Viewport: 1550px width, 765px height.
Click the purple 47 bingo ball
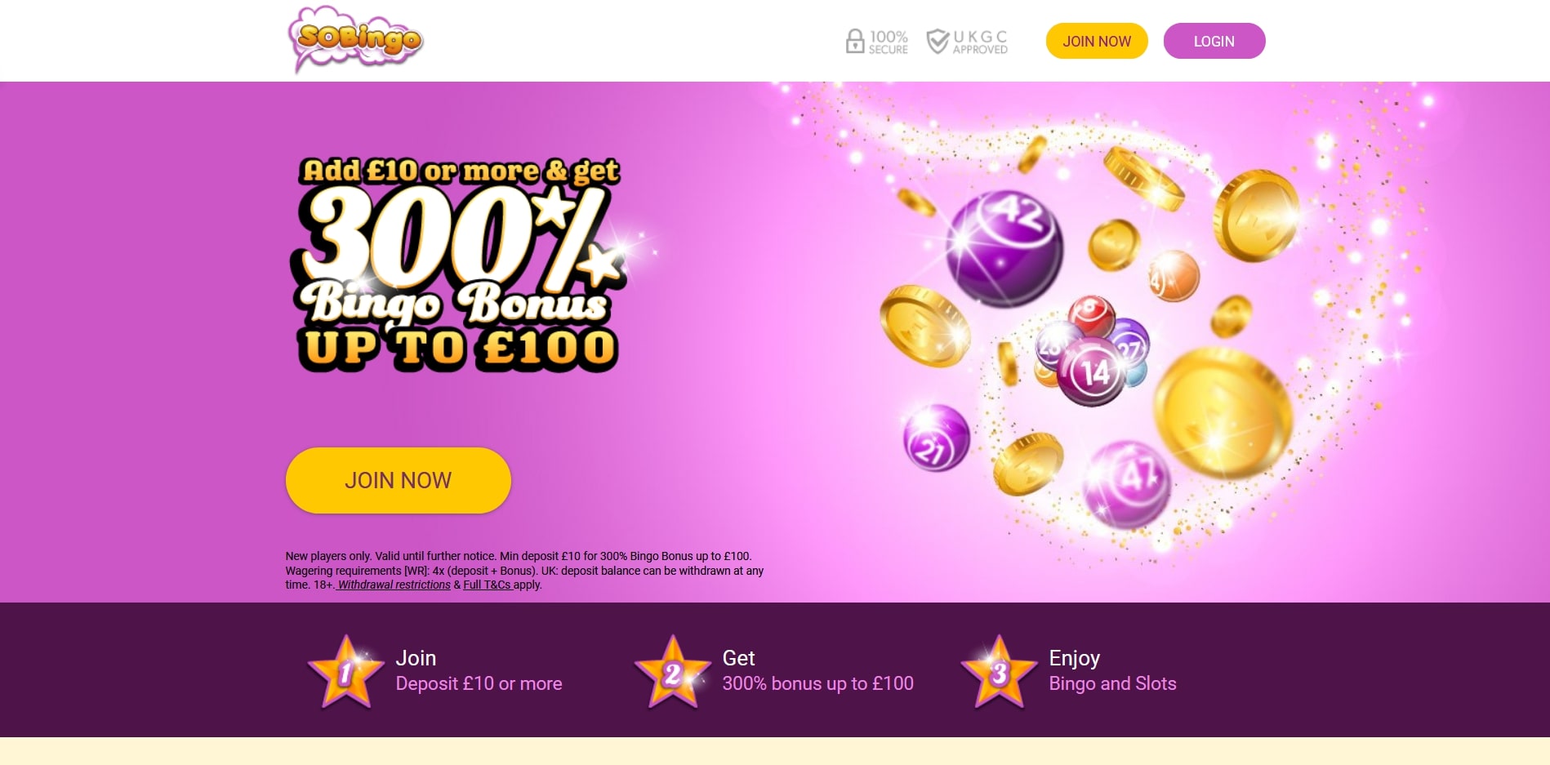[x=1127, y=483]
